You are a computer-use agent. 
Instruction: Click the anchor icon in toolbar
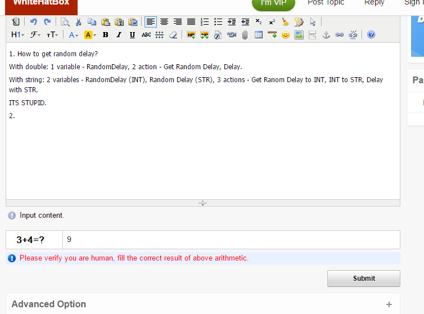(326, 35)
